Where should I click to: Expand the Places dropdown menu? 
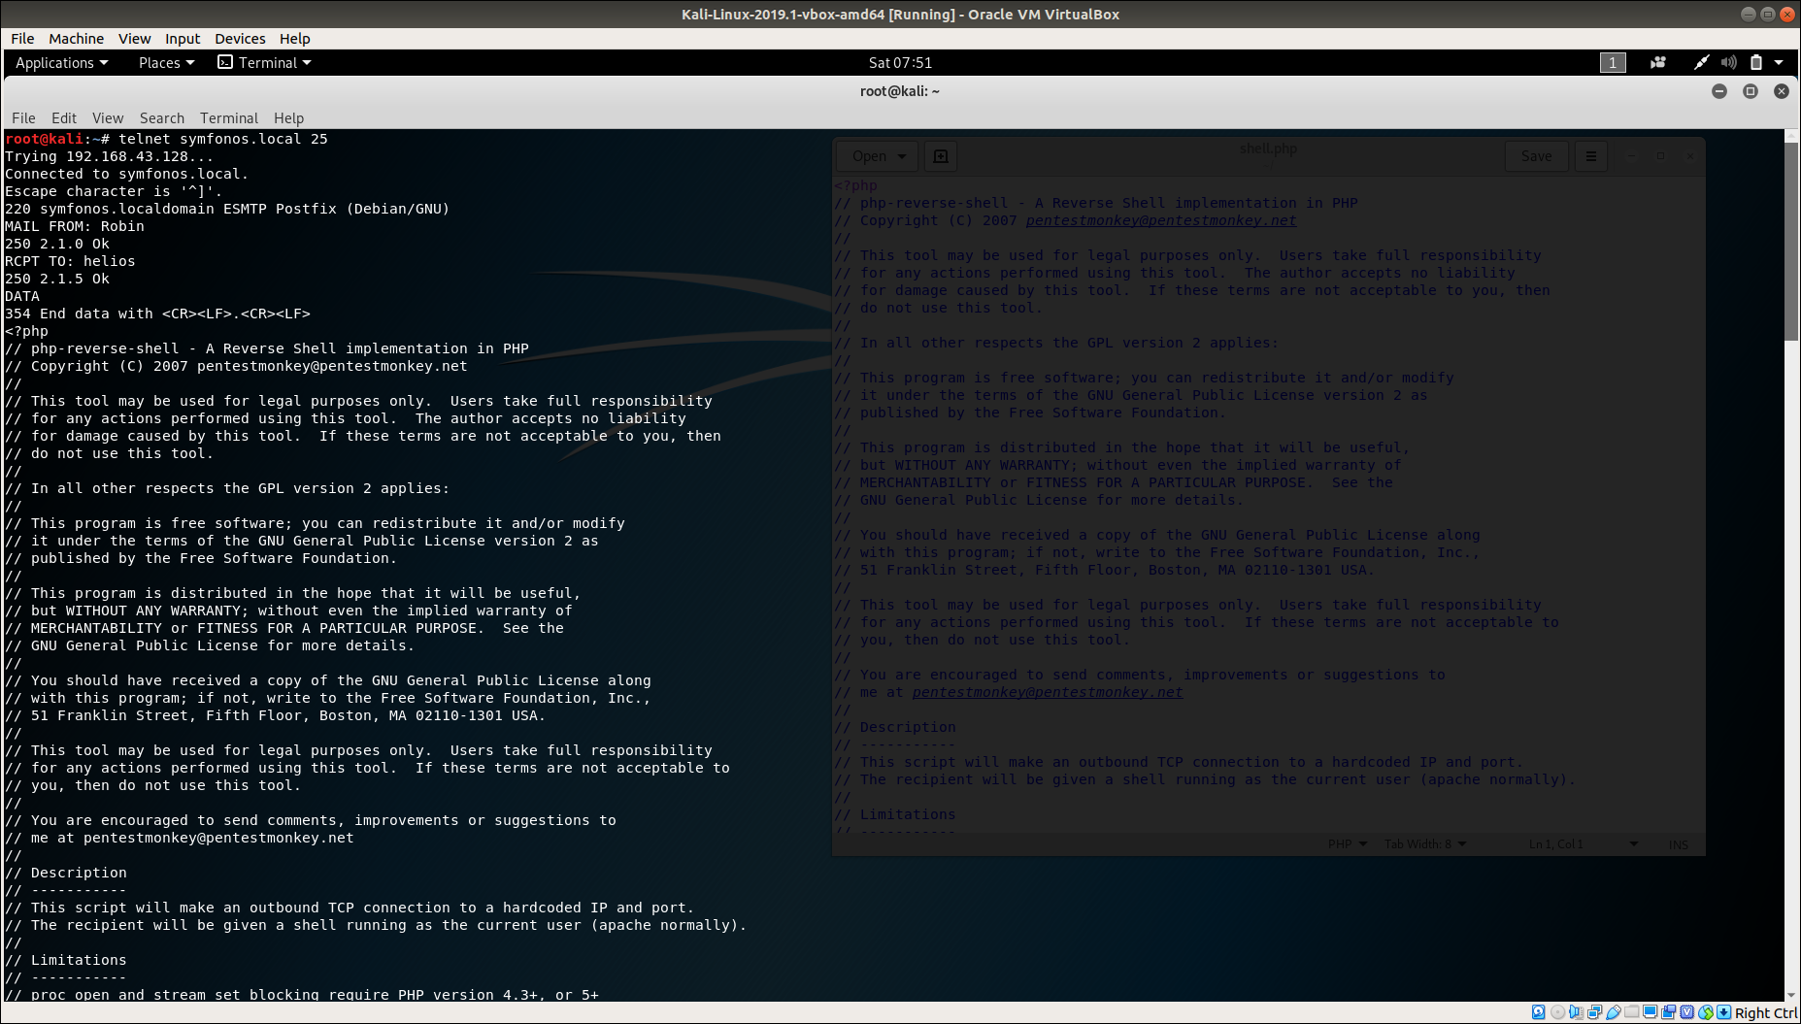click(166, 62)
